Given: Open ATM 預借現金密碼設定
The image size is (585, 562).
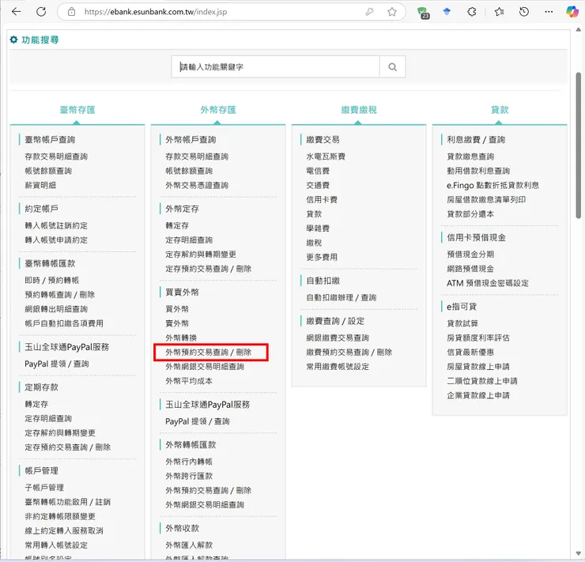Looking at the screenshot, I should [x=488, y=283].
